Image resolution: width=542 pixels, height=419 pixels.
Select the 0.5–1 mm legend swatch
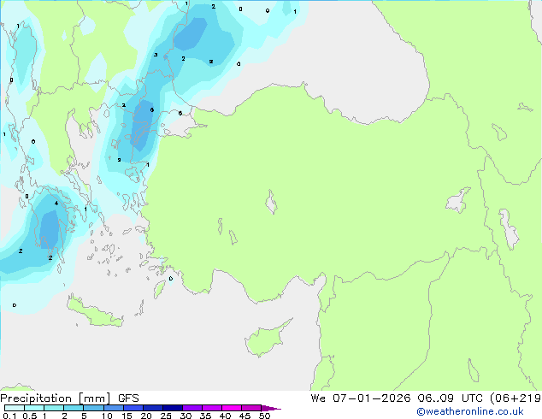34,408
